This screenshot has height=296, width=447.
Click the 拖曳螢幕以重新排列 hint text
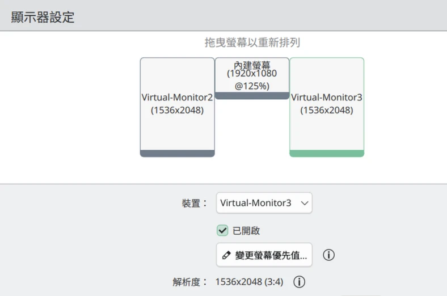tap(252, 43)
